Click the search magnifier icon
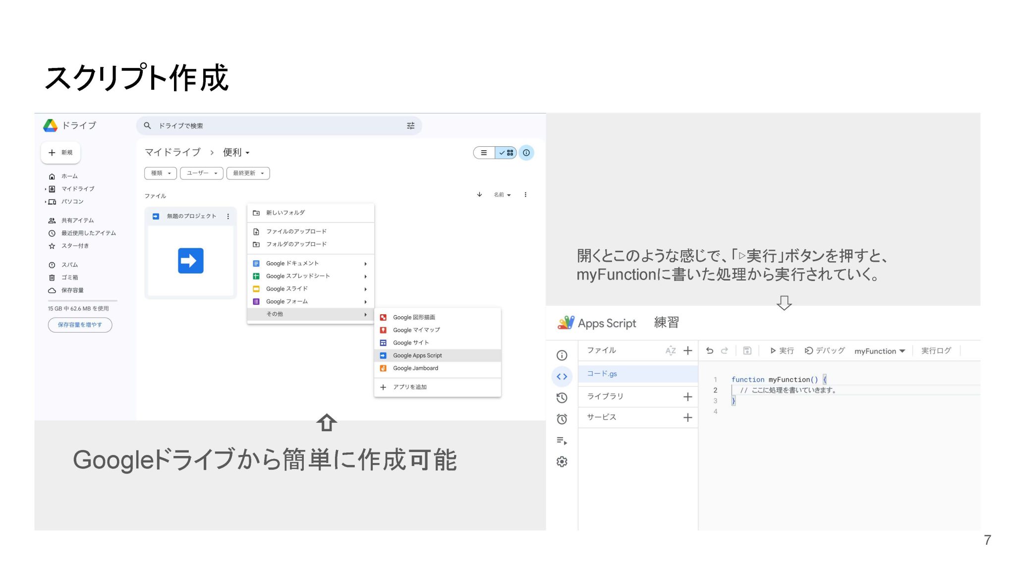 click(147, 126)
